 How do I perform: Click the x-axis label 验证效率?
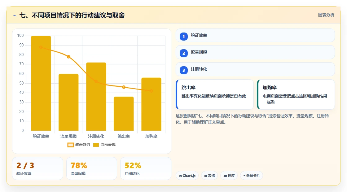pos(41,137)
